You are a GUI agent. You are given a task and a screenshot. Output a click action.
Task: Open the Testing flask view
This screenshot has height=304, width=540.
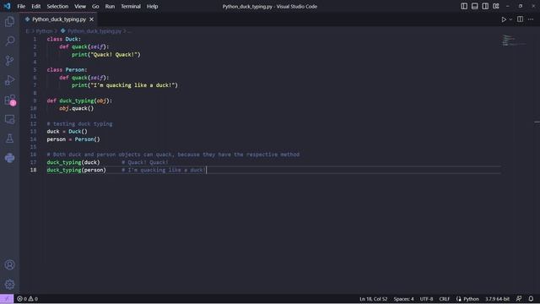9,138
